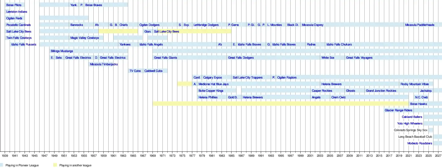The image size is (442, 168).
Task: Click the Lewiston Indians link
Action: (17, 12)
